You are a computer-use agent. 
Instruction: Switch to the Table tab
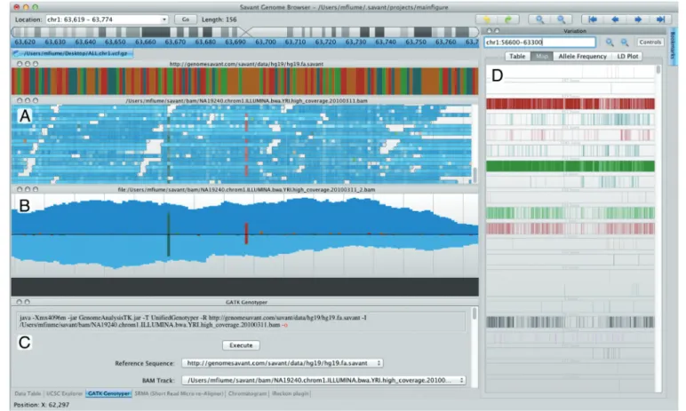tap(517, 56)
